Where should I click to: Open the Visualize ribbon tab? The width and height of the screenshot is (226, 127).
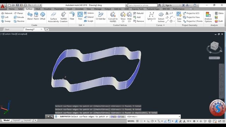point(47,9)
